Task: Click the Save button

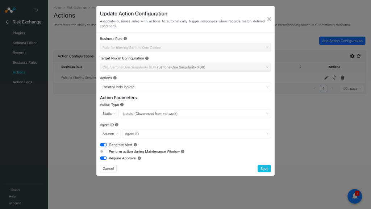Action: [264, 168]
